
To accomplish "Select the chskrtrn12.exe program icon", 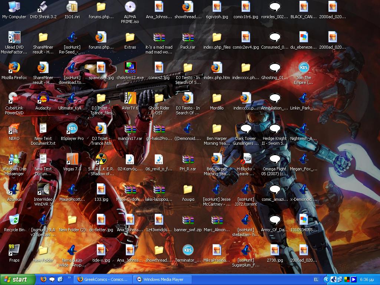I will [130, 71].
